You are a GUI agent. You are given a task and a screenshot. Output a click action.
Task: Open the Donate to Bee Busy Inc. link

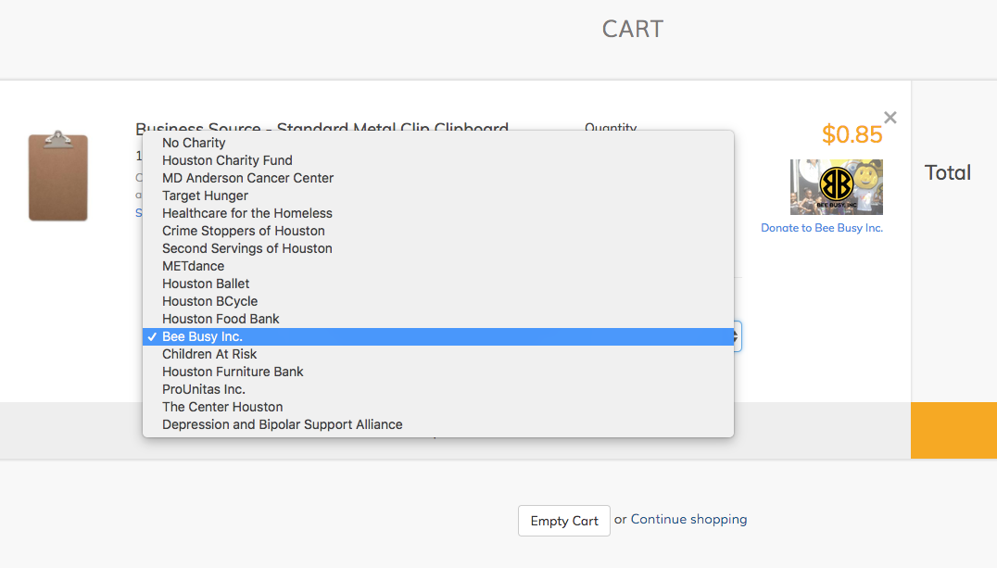pos(822,228)
